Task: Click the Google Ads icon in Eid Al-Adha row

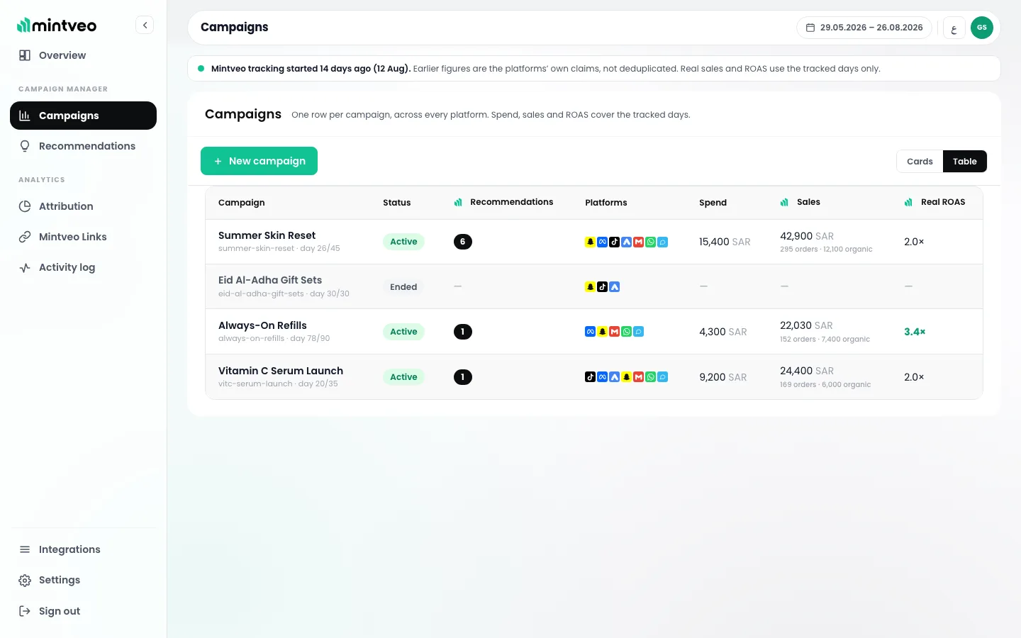Action: coord(614,287)
